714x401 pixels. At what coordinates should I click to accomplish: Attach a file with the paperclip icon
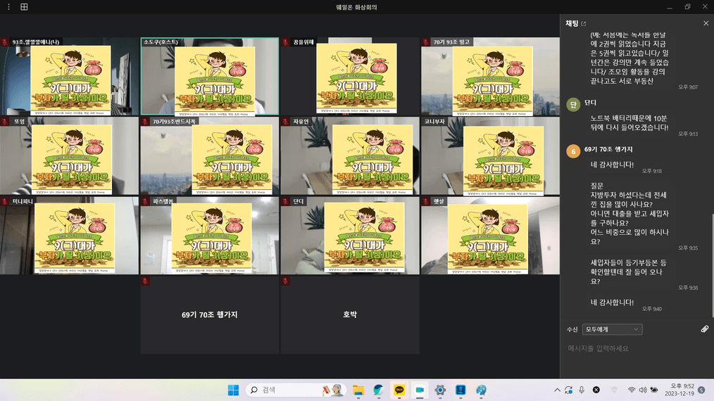point(704,329)
